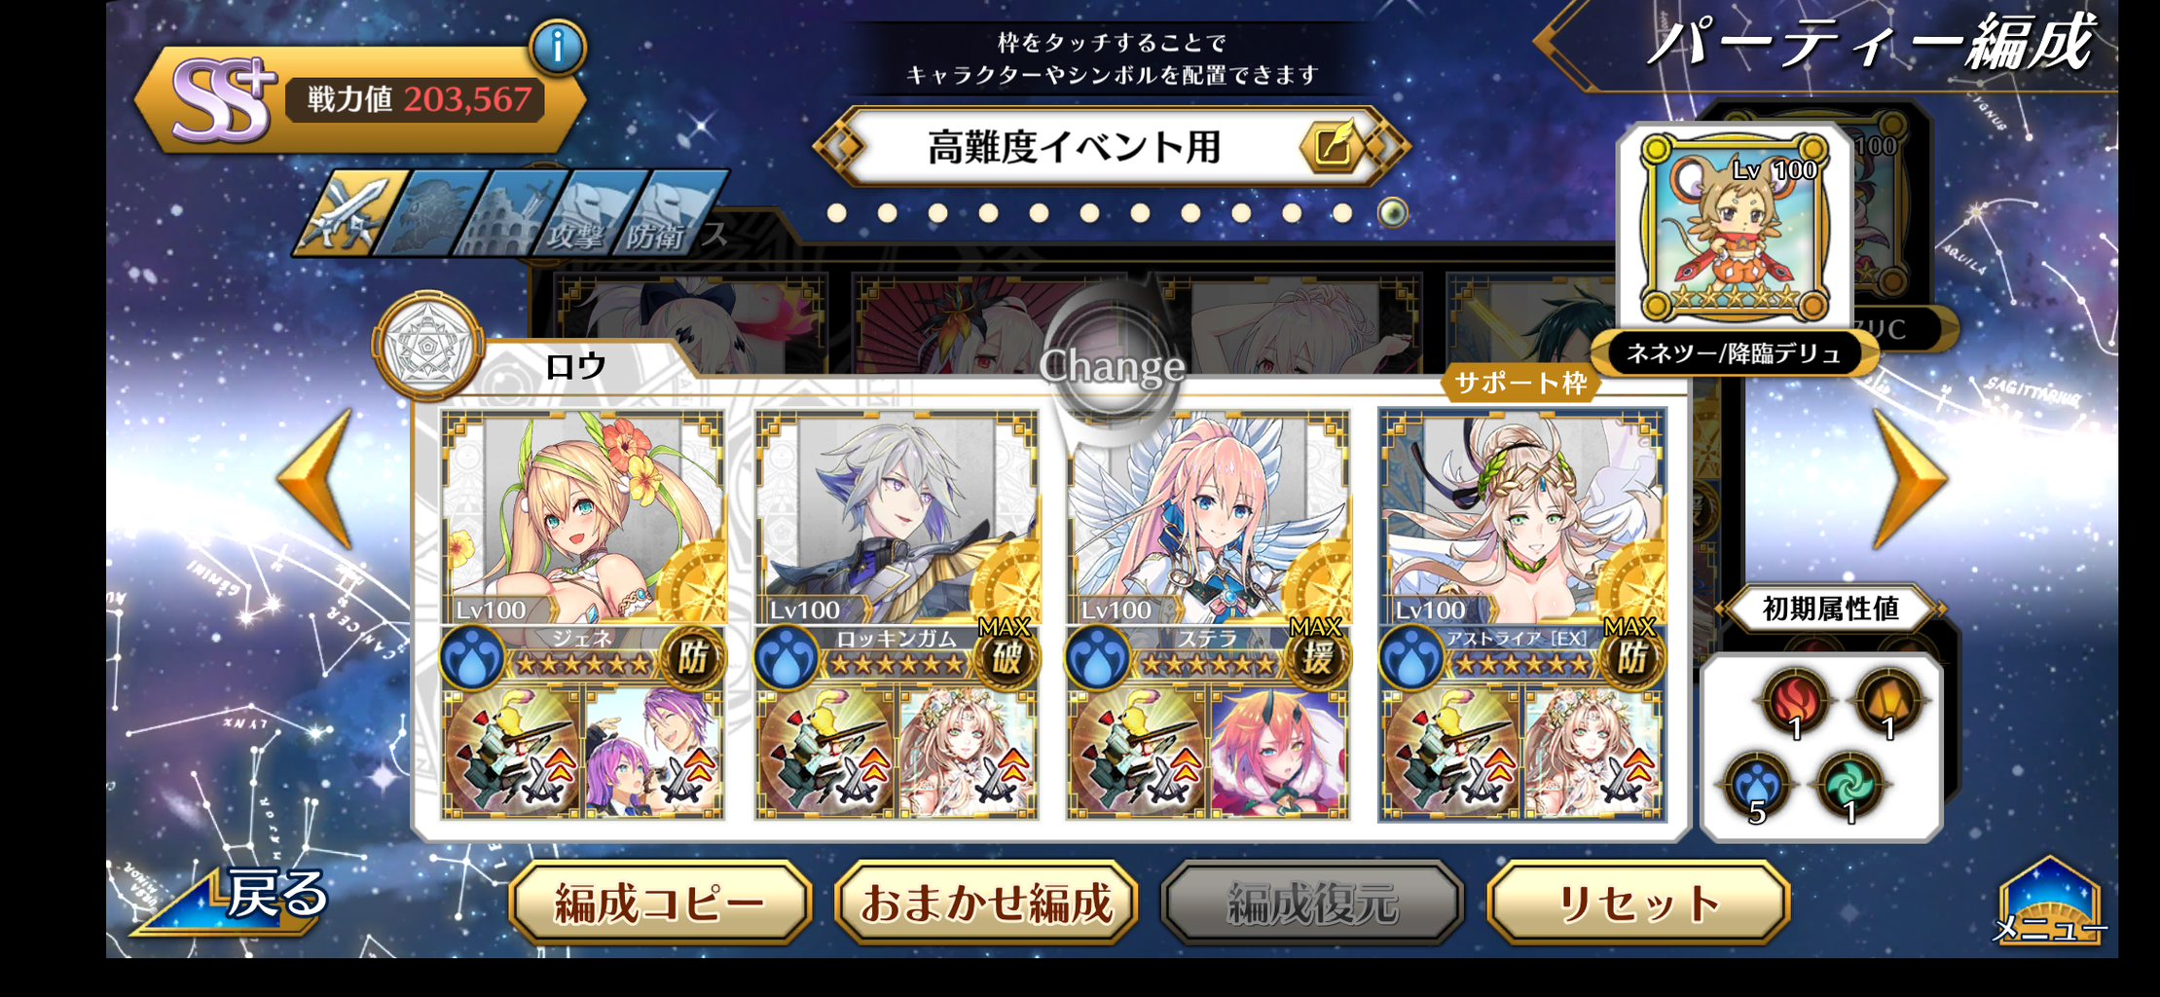Viewport: 2160px width, 997px height.
Task: Select the first party page dot
Action: pos(836,212)
